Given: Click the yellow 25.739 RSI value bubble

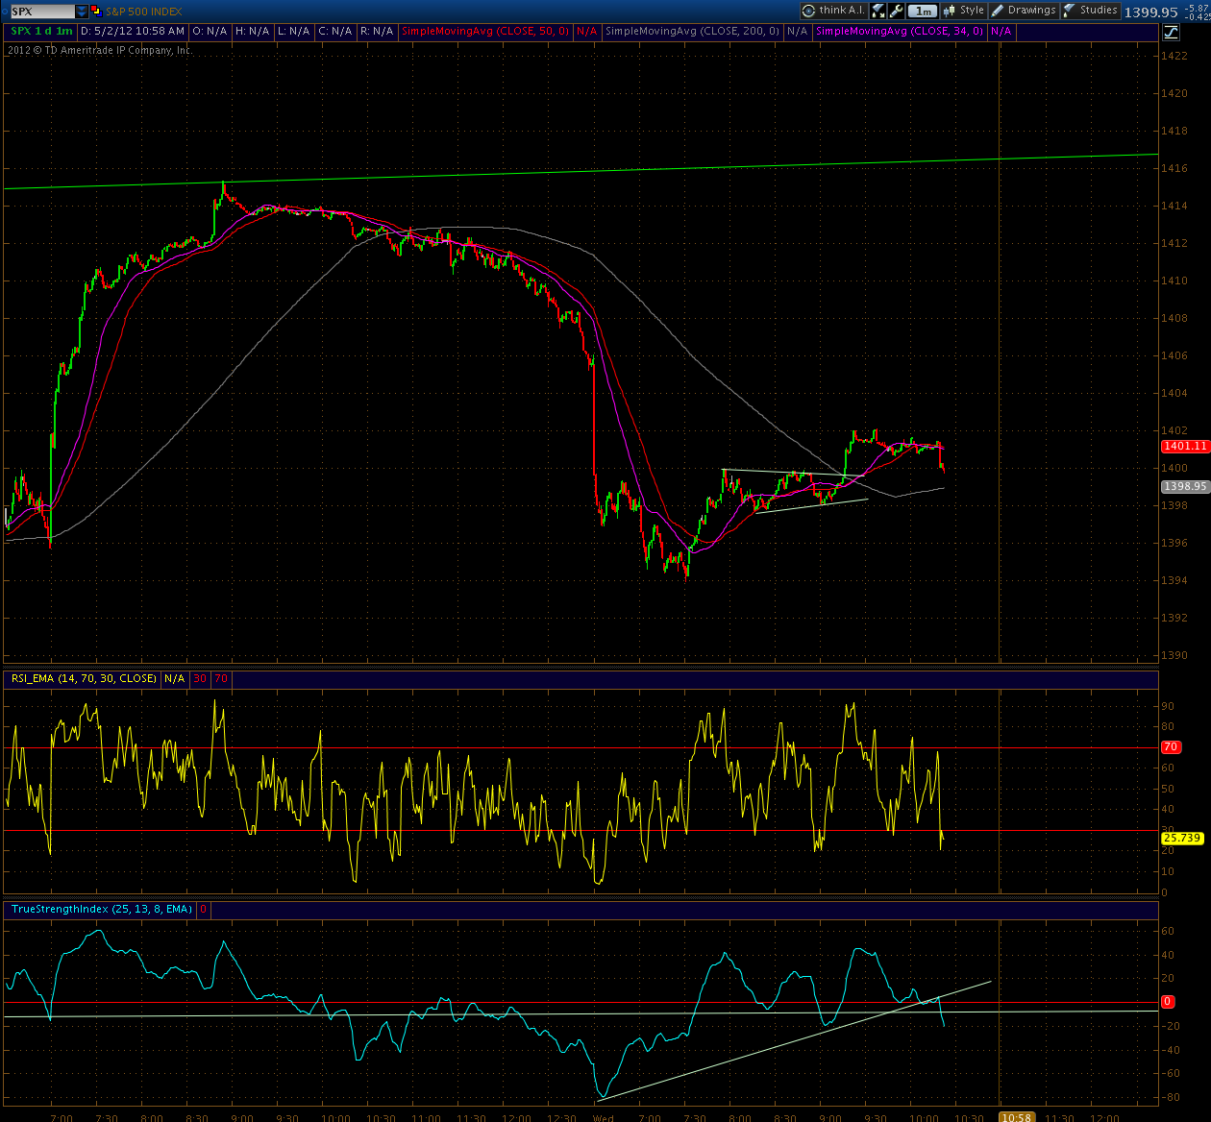Looking at the screenshot, I should click(1182, 838).
